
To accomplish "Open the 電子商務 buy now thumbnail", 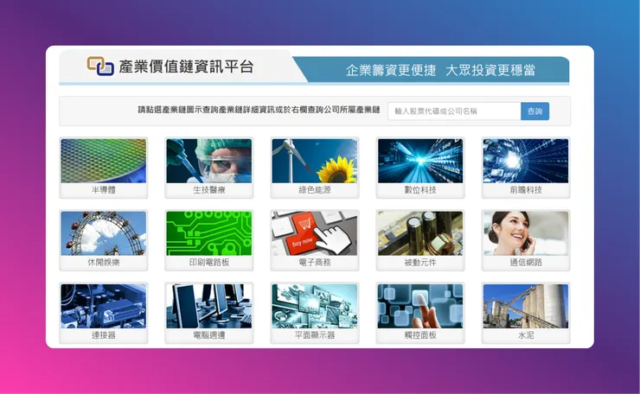I will 314,233.
